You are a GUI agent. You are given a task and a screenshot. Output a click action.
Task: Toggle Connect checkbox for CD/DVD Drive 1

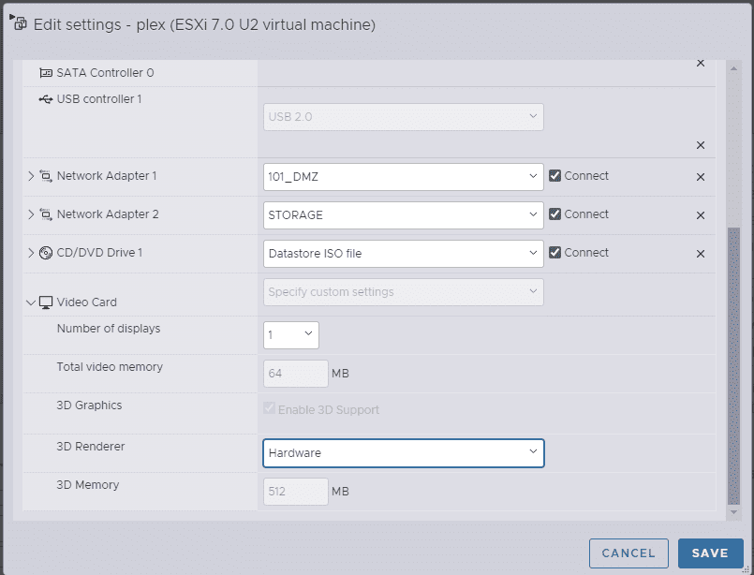pos(555,253)
